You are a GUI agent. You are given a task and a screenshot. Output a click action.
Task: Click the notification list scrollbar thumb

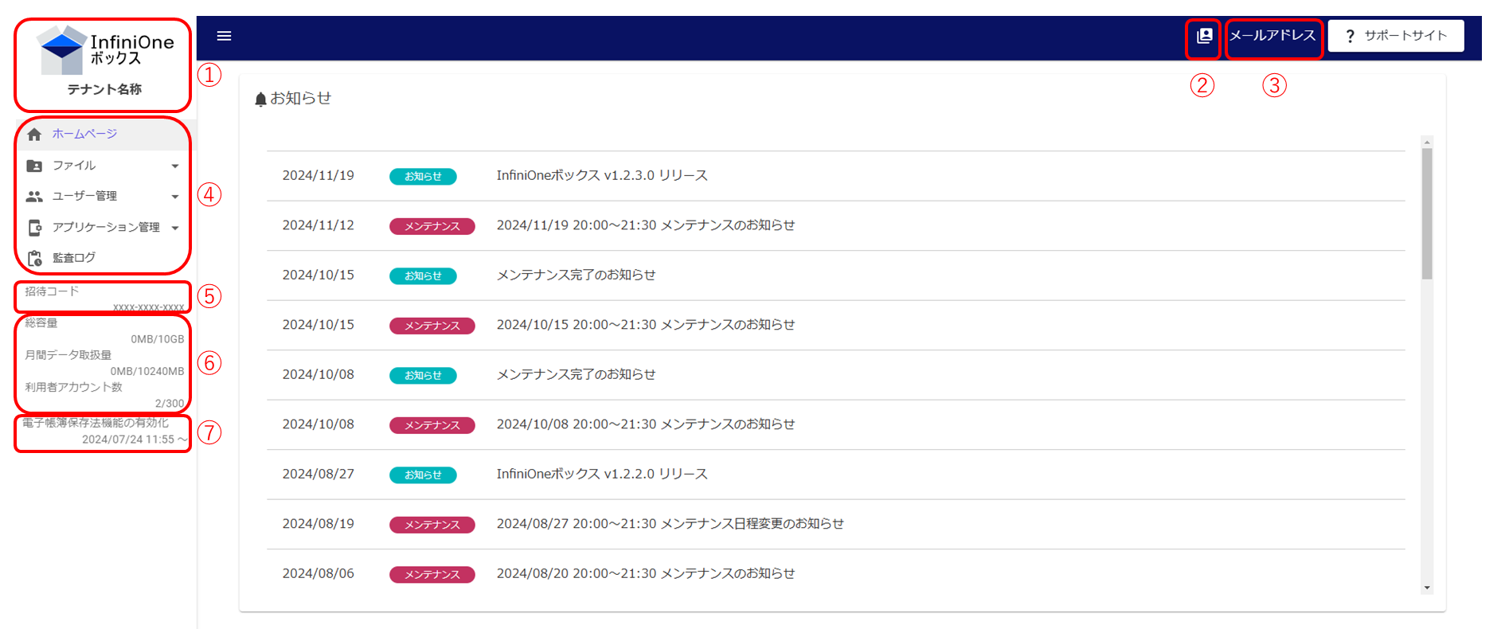point(1427,213)
